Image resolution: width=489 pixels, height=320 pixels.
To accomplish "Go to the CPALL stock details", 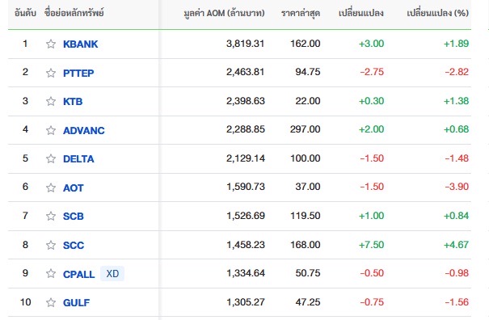I will [x=78, y=275].
